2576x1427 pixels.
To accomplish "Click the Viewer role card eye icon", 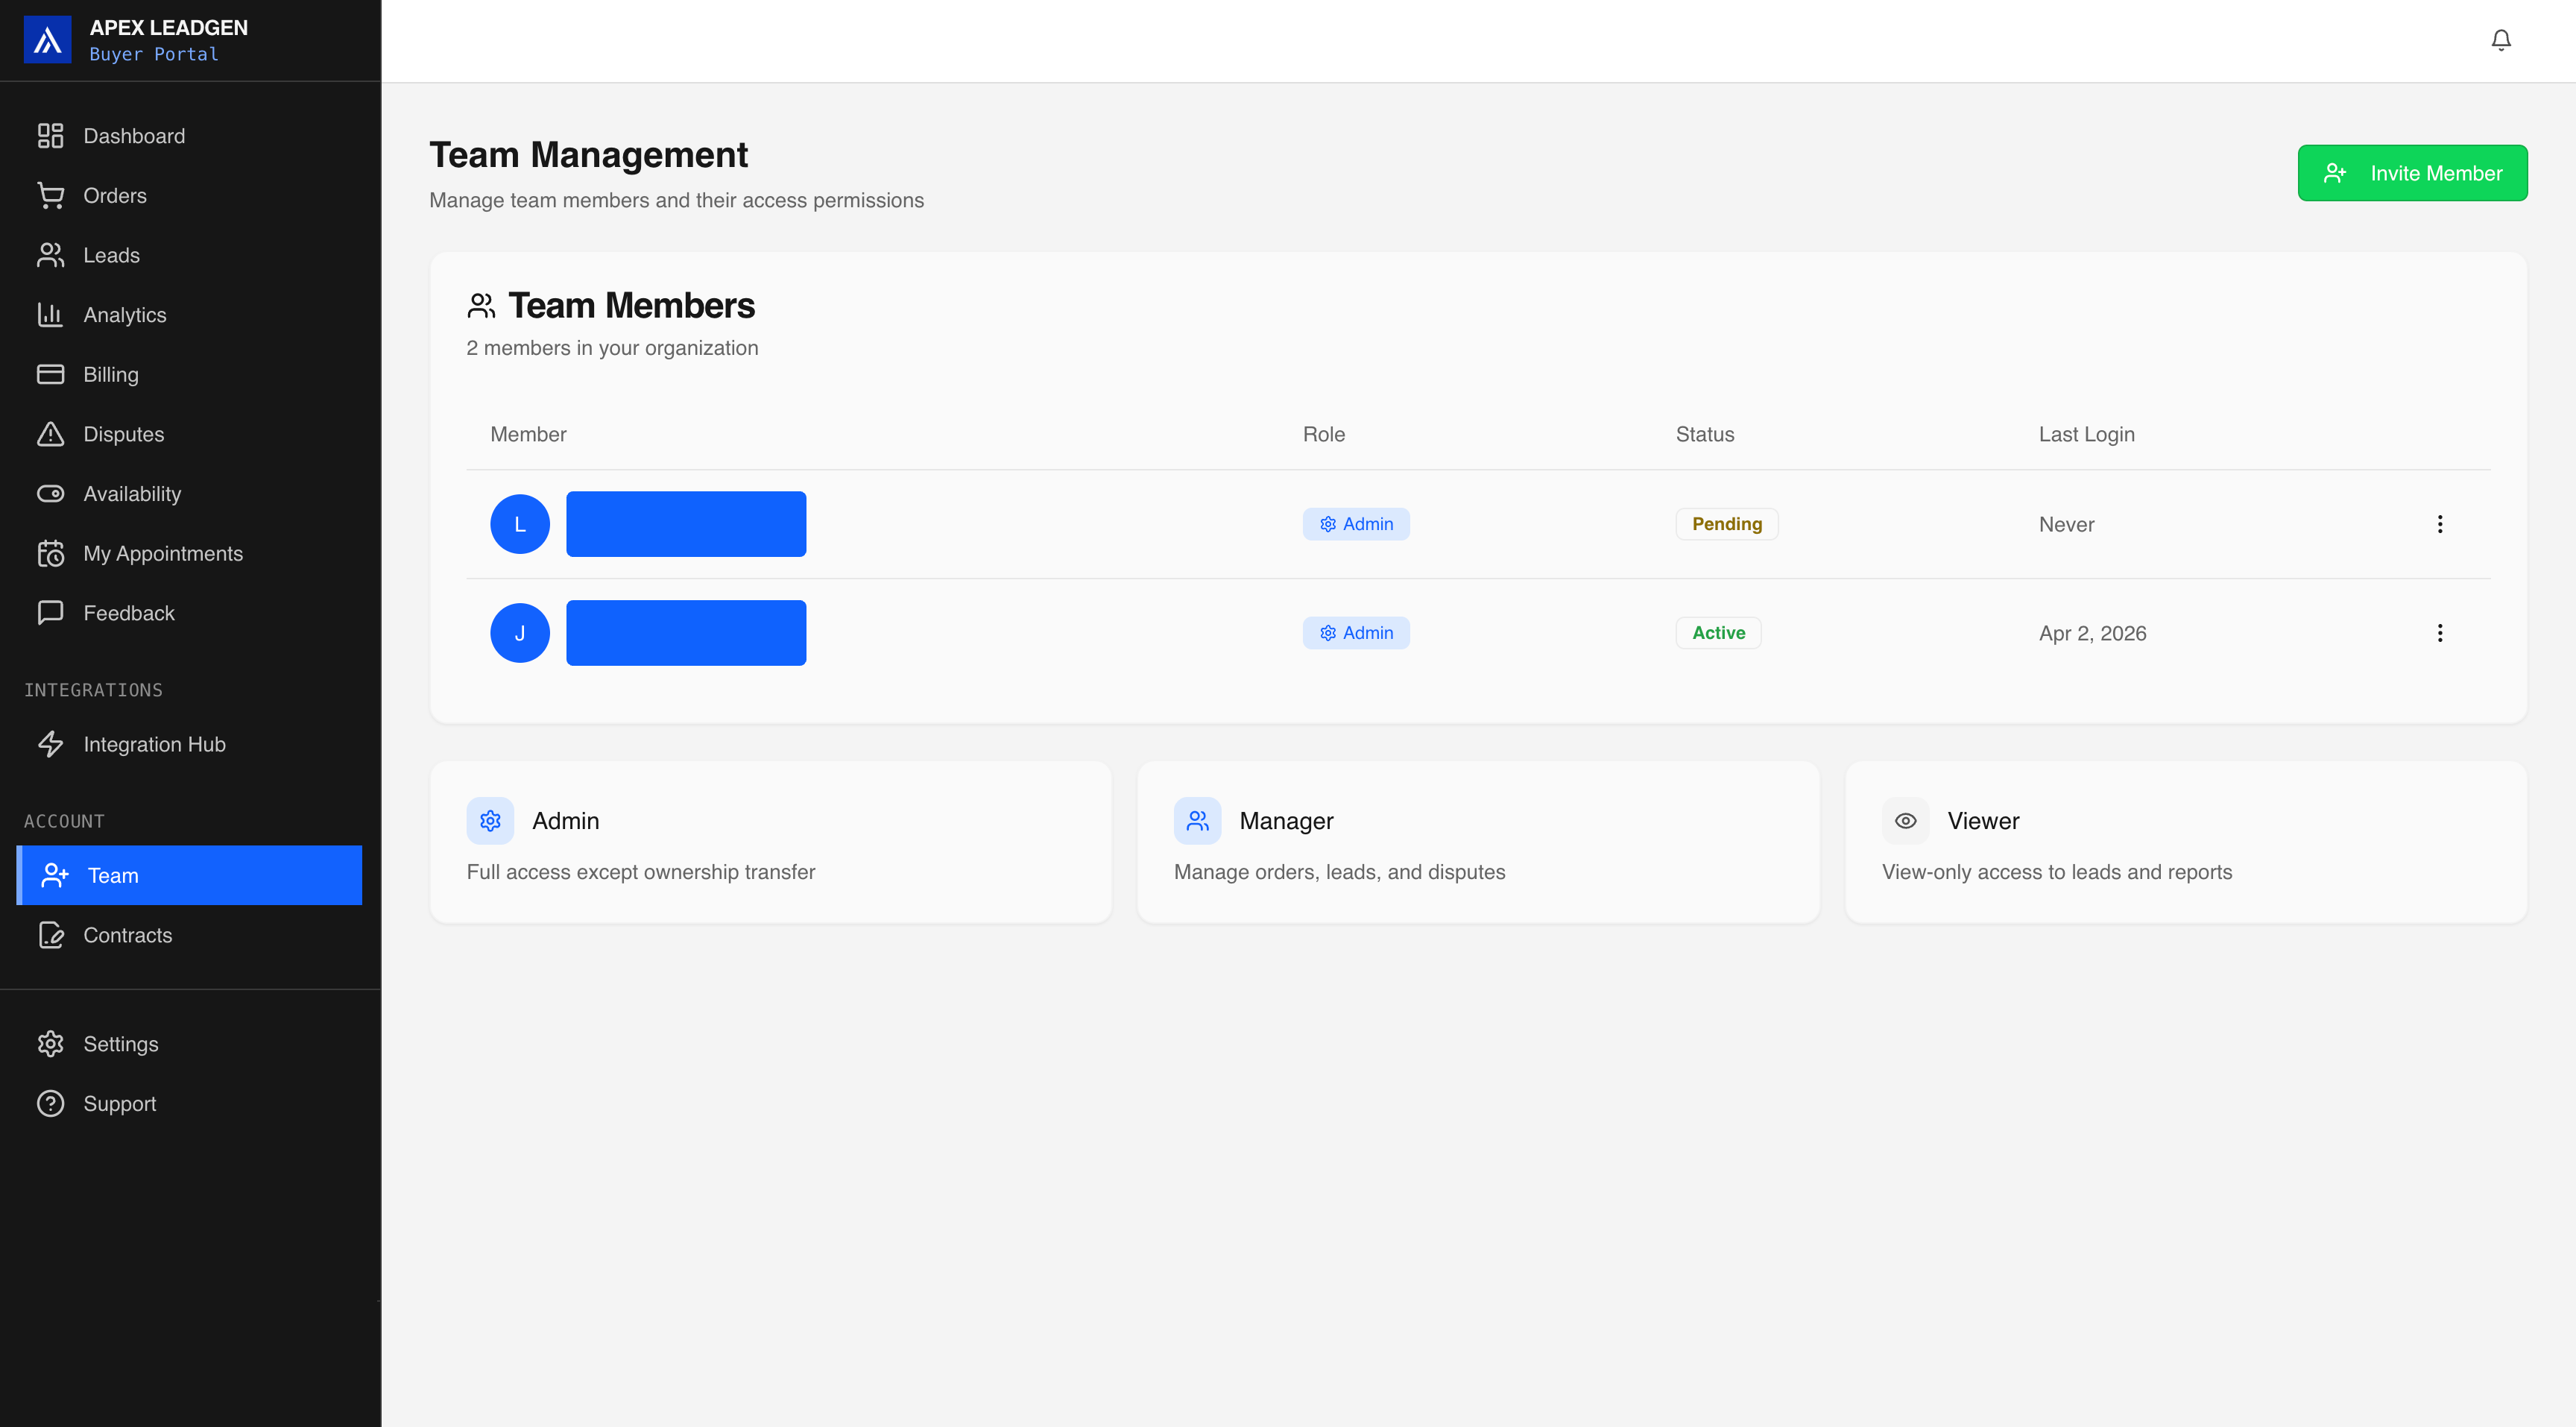I will click(1905, 821).
